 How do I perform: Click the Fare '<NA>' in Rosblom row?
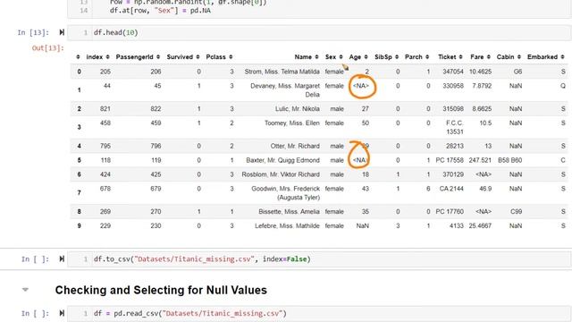click(x=484, y=174)
